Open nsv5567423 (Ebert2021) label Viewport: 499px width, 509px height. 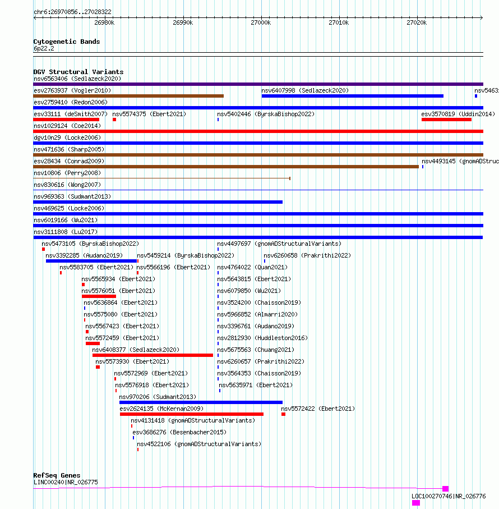[122, 326]
